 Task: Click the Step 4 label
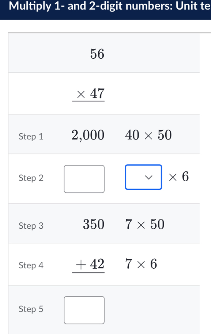coord(31,265)
